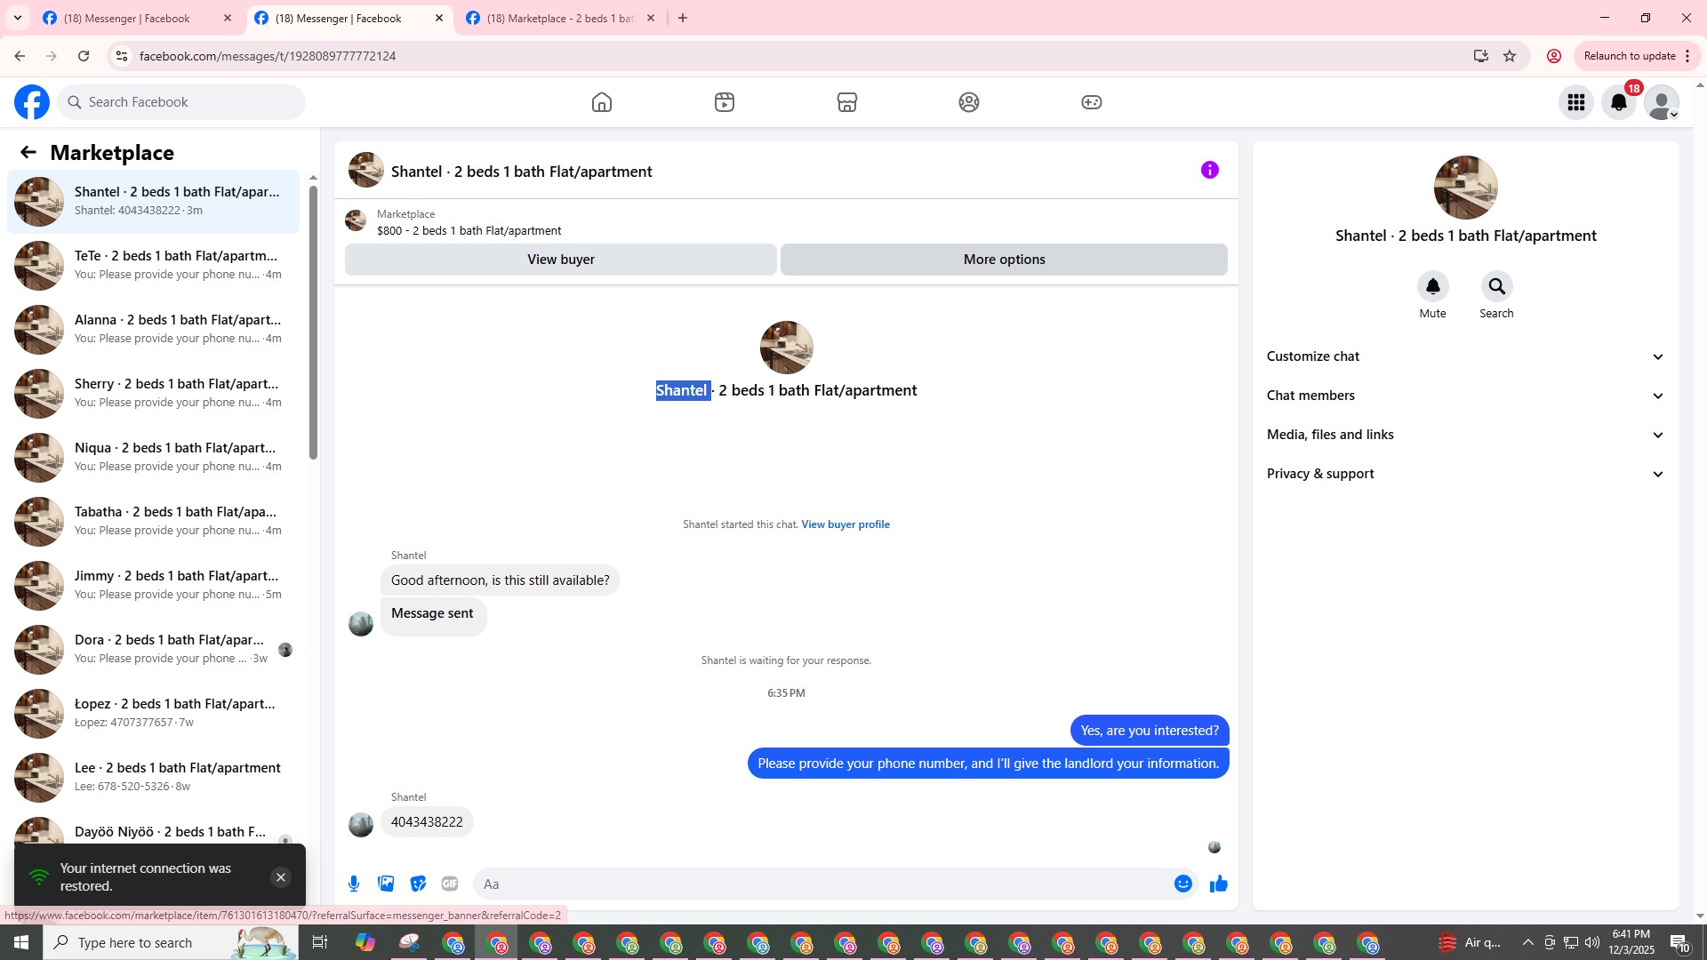Open Lee conversation in chat list
The image size is (1707, 960).
tap(153, 778)
